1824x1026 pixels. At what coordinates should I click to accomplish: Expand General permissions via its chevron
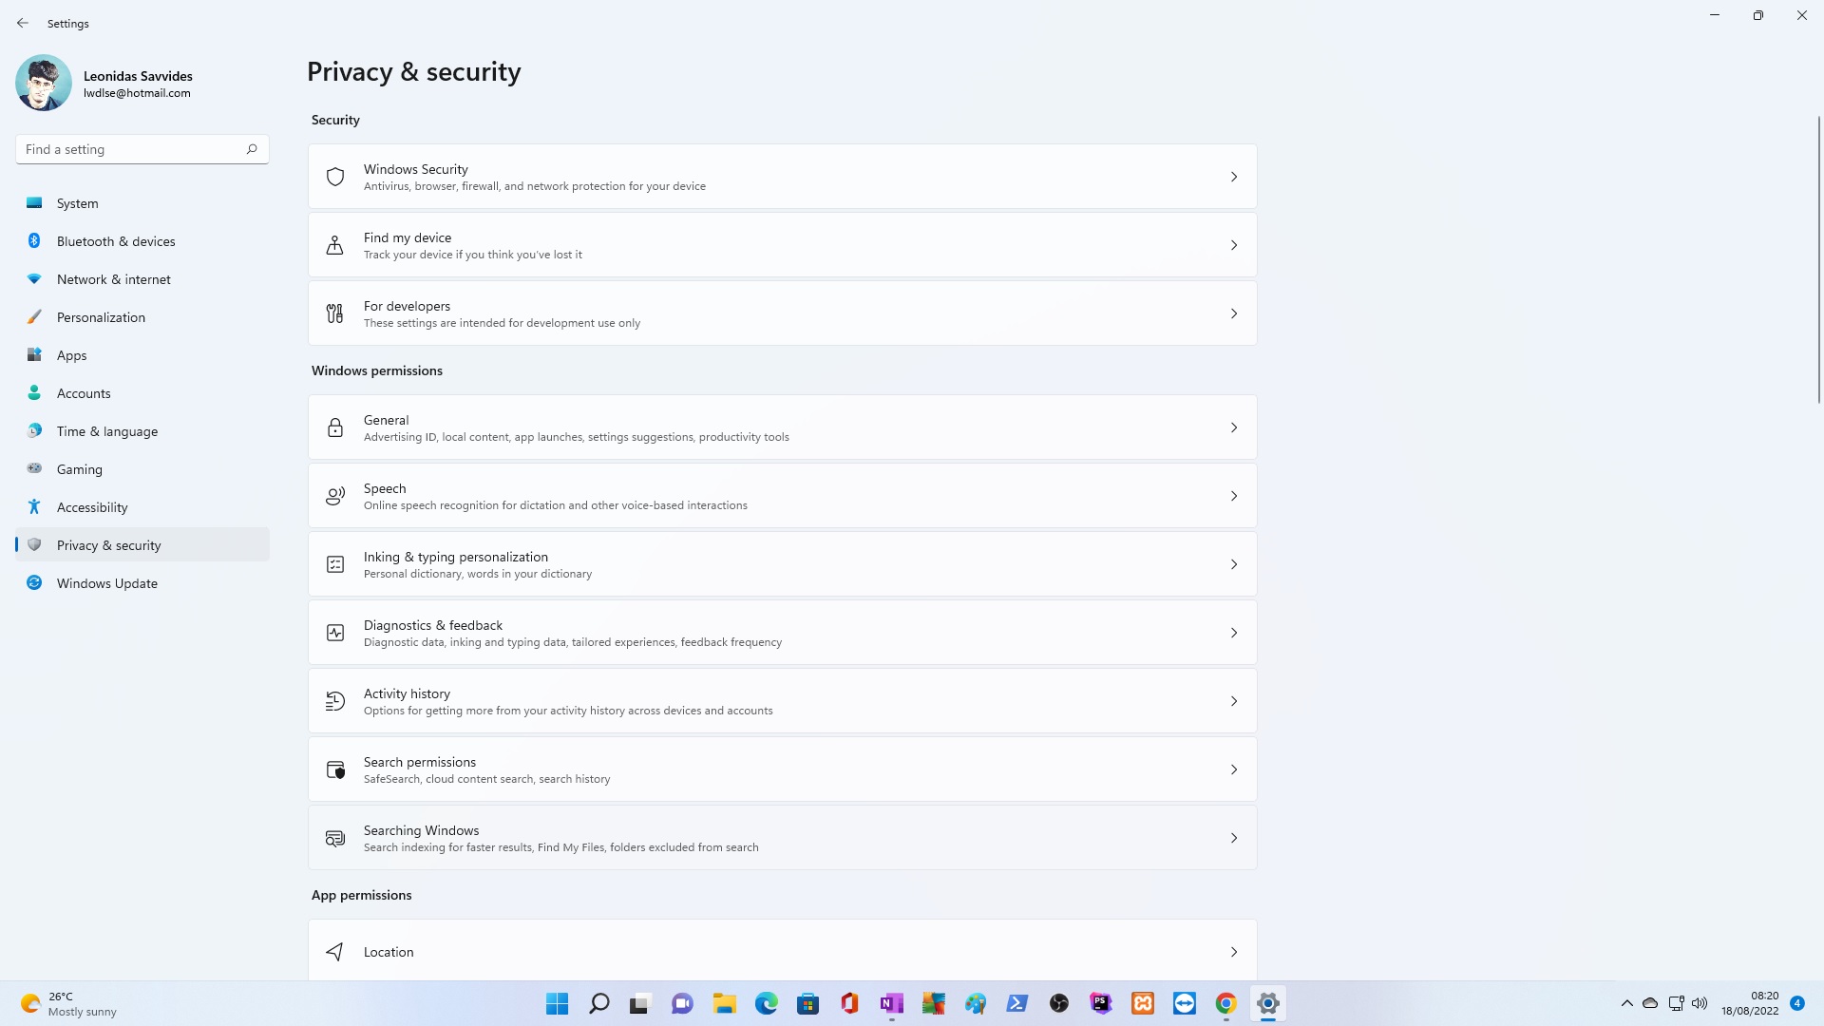point(1234,427)
